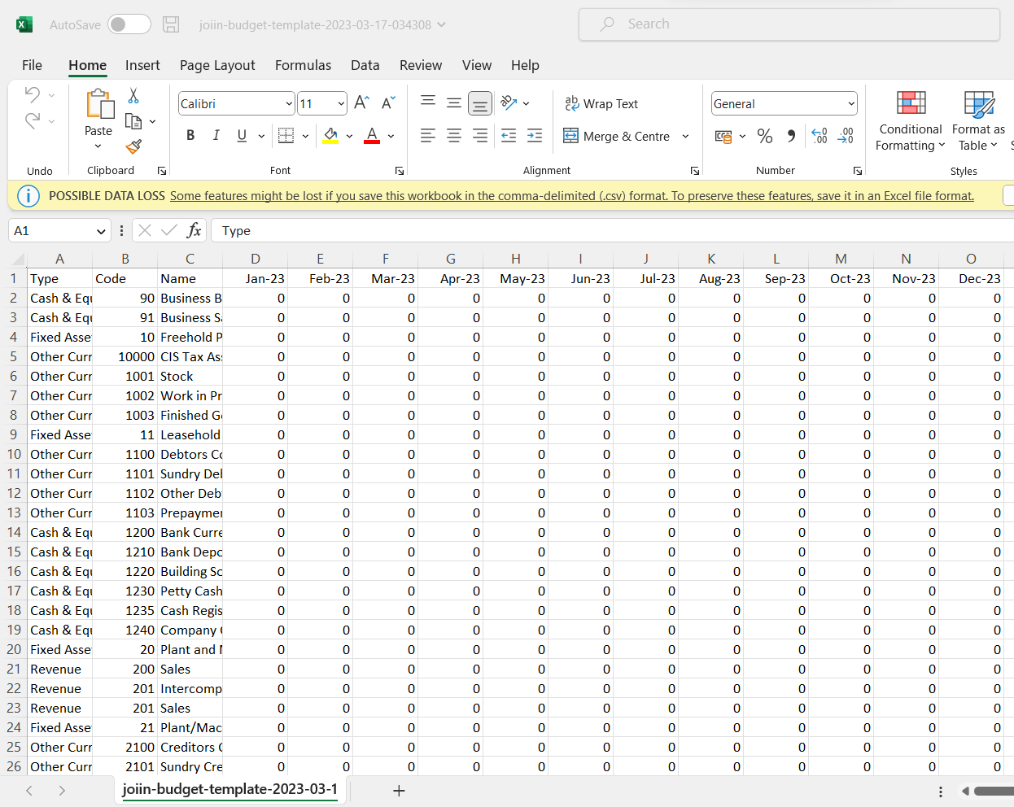Open the Clipboard dialog launcher
The height and width of the screenshot is (807, 1014).
tap(162, 171)
